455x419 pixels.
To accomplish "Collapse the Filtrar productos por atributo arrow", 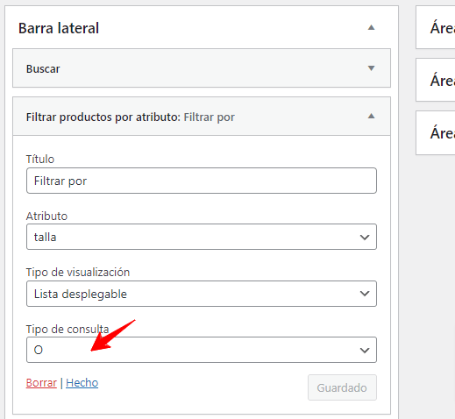I will [x=371, y=116].
